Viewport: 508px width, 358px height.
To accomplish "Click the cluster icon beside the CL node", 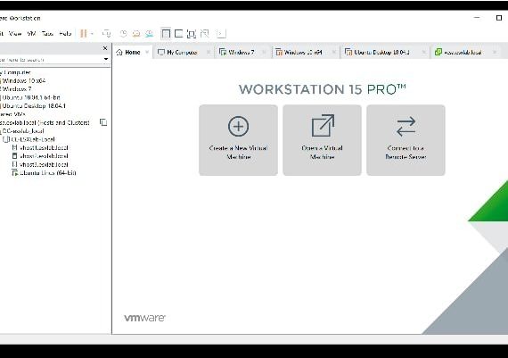I will coord(6,139).
